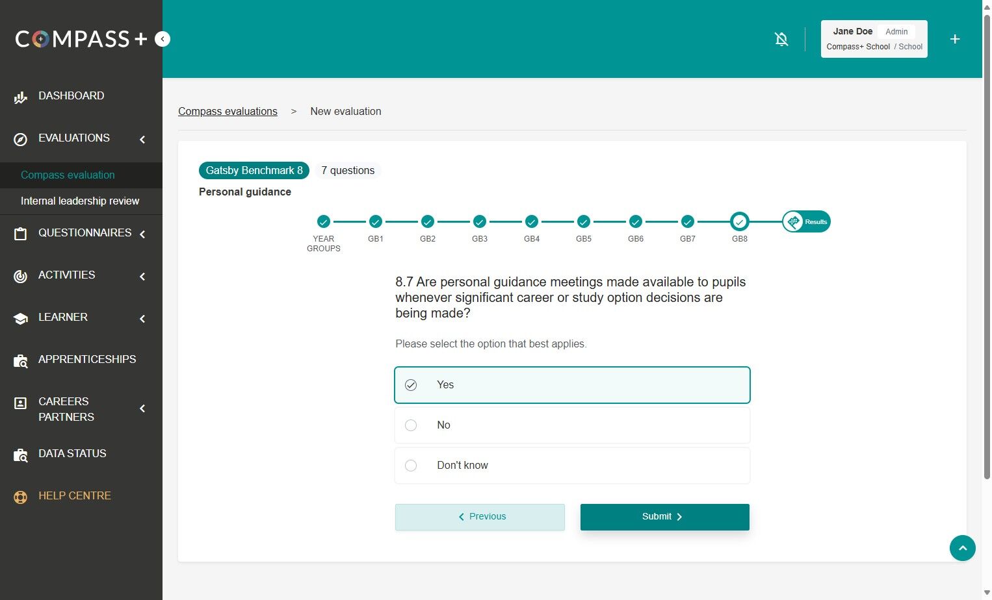
Task: Click the Learner graduation cap icon
Action: click(x=20, y=318)
